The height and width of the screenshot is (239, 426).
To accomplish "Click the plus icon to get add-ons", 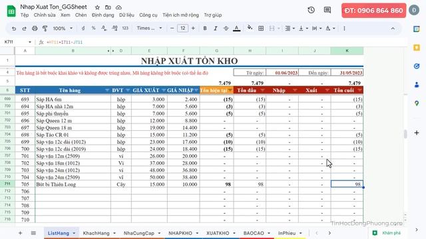I will point(417,133).
